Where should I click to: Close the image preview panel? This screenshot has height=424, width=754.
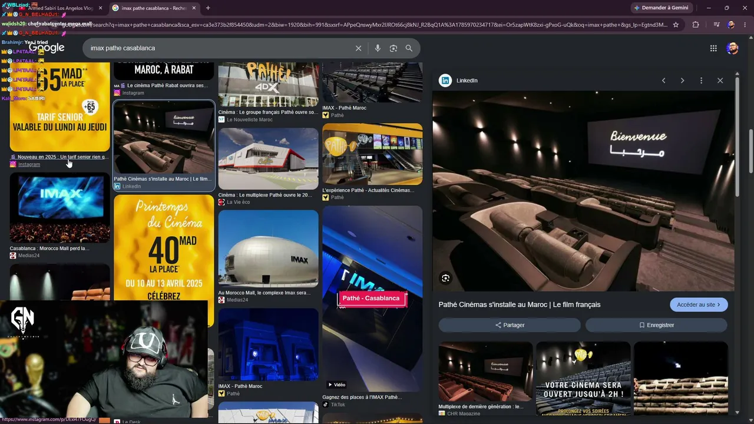pos(720,81)
